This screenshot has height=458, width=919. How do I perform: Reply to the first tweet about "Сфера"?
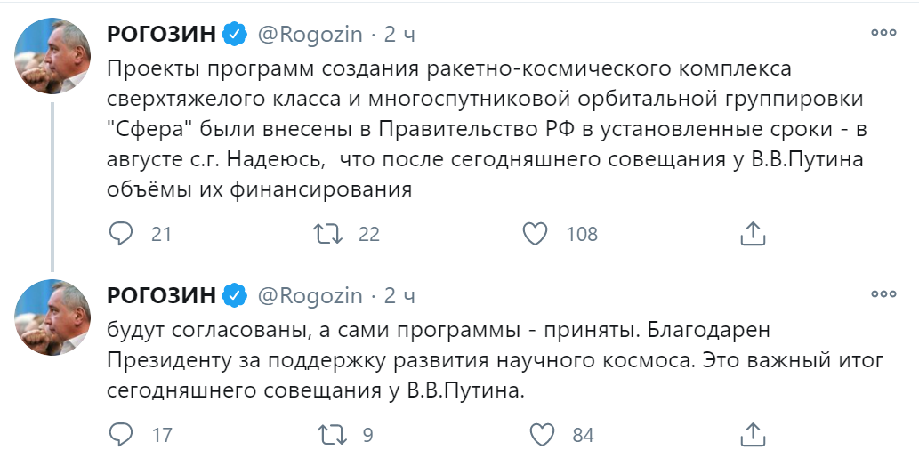120,234
